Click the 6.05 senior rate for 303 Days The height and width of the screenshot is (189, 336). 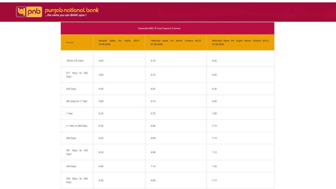point(153,89)
